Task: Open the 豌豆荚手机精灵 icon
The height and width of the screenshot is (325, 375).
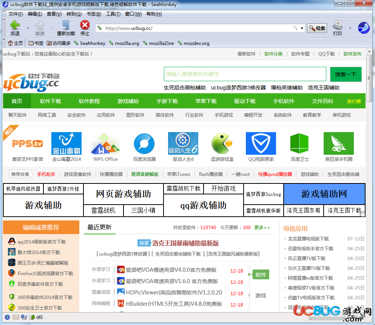Action: (x=339, y=143)
